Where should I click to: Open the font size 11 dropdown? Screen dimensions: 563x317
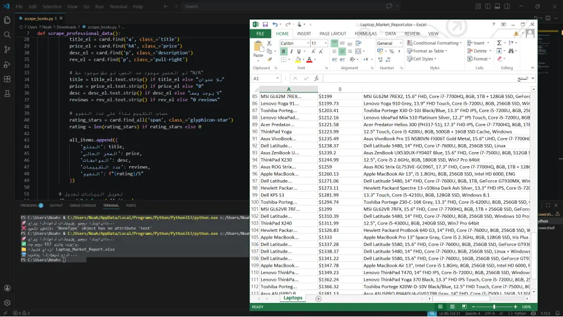325,43
